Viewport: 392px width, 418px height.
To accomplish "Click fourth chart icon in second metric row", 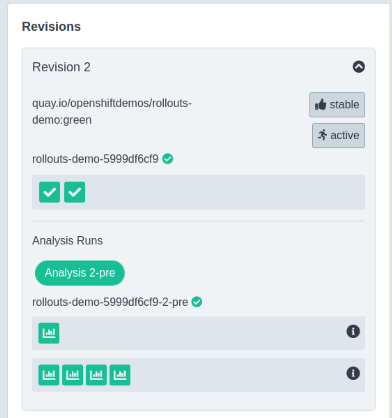I will [x=120, y=375].
